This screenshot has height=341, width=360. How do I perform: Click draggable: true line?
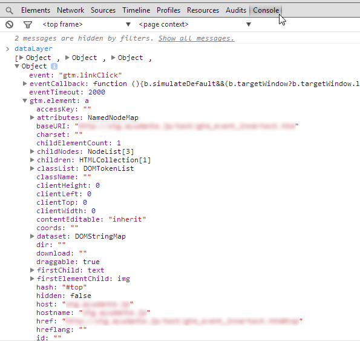click(68, 262)
